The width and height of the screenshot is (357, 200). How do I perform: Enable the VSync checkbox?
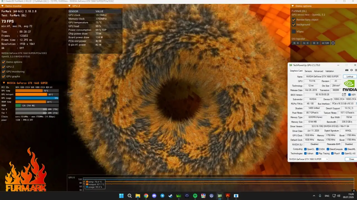tap(294, 31)
